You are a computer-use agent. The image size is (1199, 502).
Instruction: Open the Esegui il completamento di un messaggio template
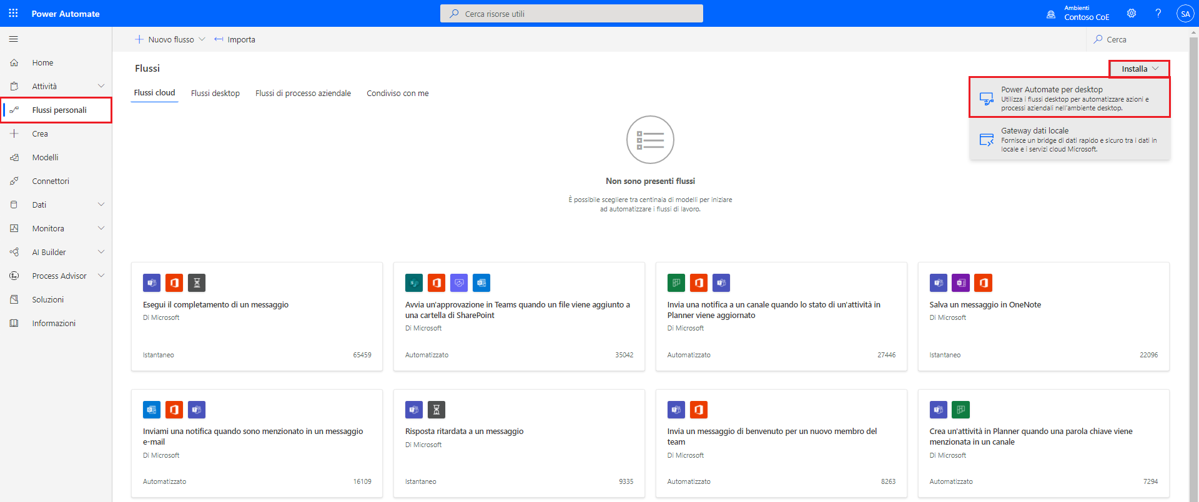pyautogui.click(x=257, y=317)
